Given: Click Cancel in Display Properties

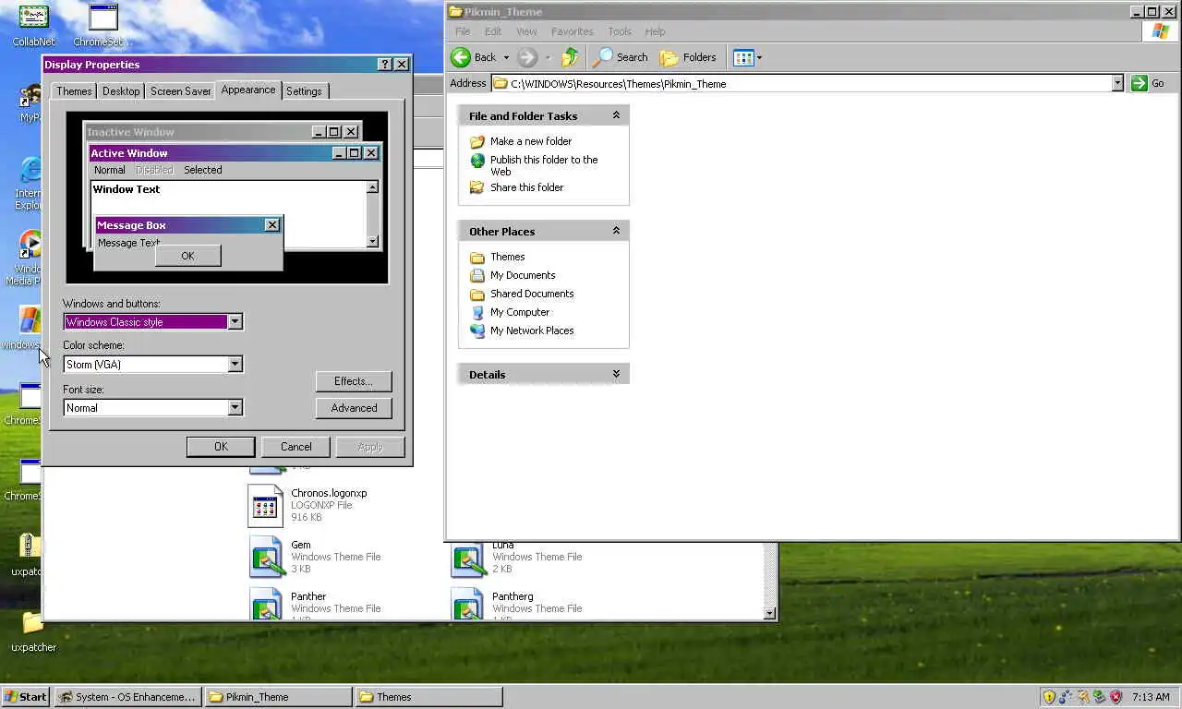Looking at the screenshot, I should coord(296,447).
